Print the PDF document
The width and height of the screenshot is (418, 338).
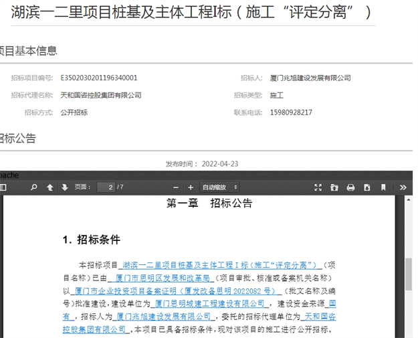350,187
